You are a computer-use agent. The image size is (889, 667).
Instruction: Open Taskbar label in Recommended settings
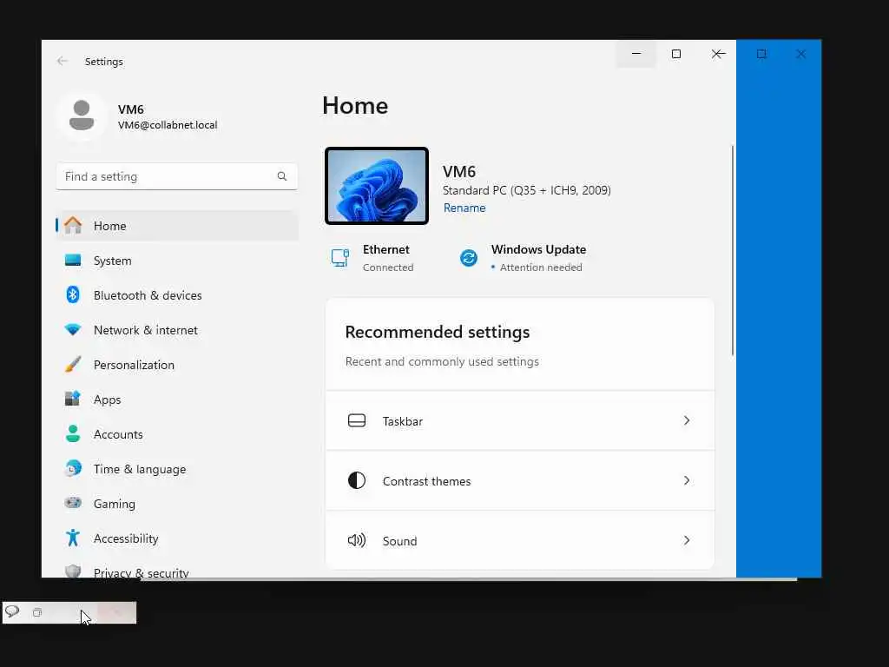coord(403,421)
